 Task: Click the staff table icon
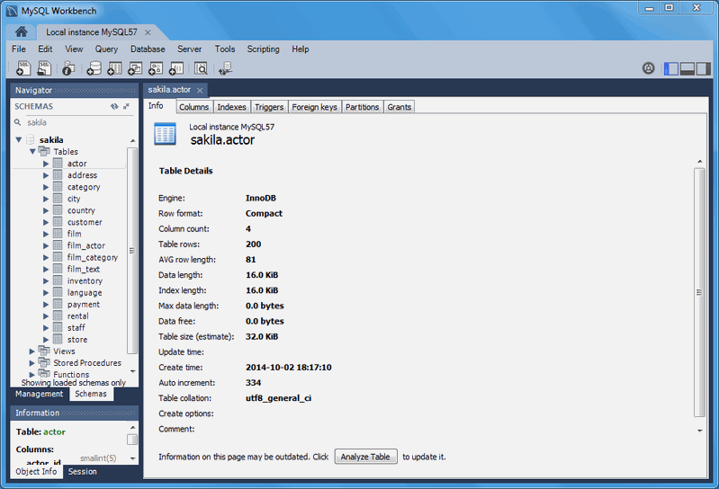point(58,327)
